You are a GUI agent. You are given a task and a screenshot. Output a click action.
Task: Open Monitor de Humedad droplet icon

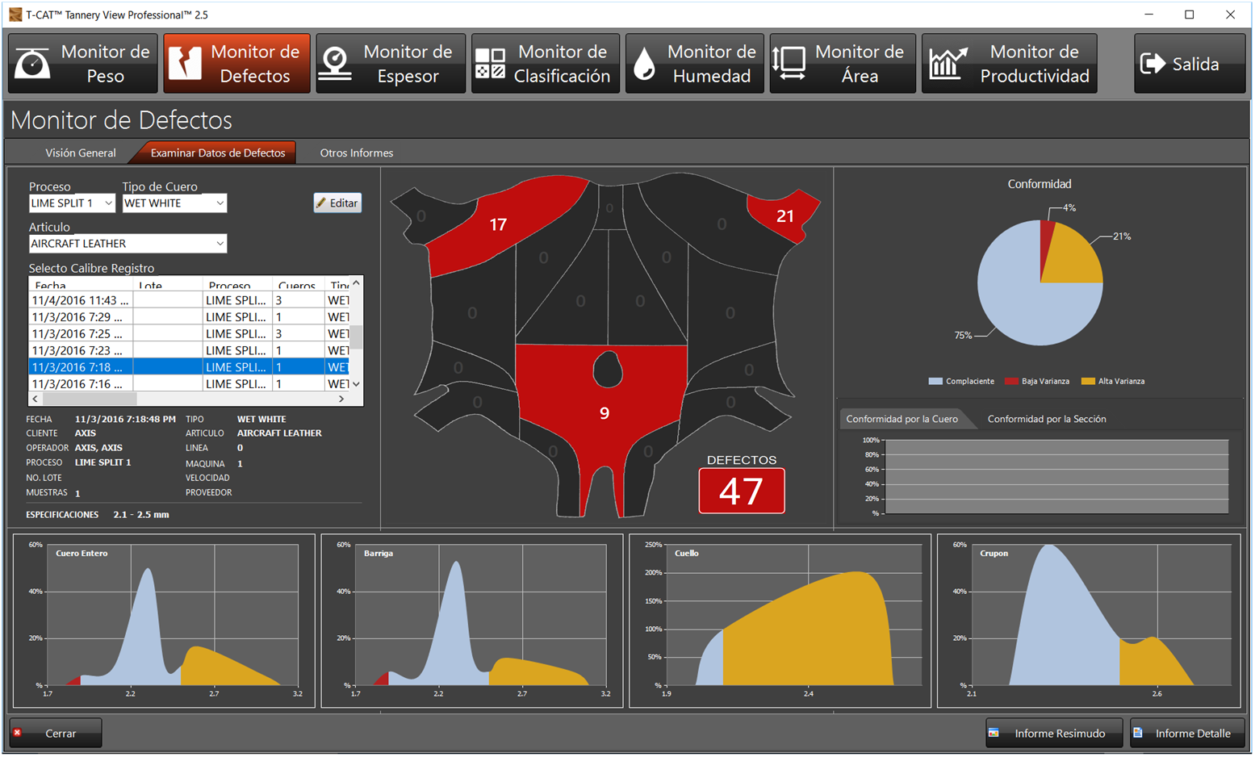[x=644, y=64]
